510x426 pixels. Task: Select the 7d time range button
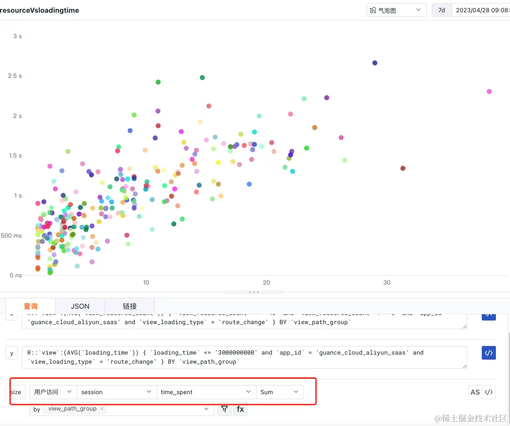coord(441,10)
